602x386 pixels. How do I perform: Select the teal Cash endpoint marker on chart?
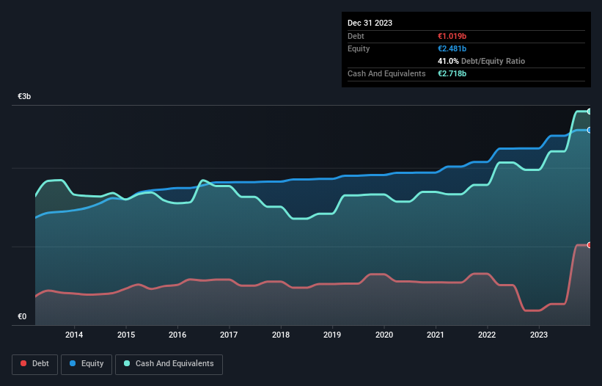pyautogui.click(x=590, y=112)
